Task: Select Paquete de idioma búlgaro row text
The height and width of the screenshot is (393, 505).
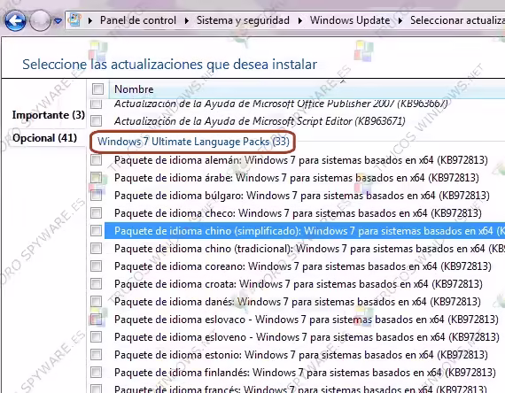Action: click(302, 196)
